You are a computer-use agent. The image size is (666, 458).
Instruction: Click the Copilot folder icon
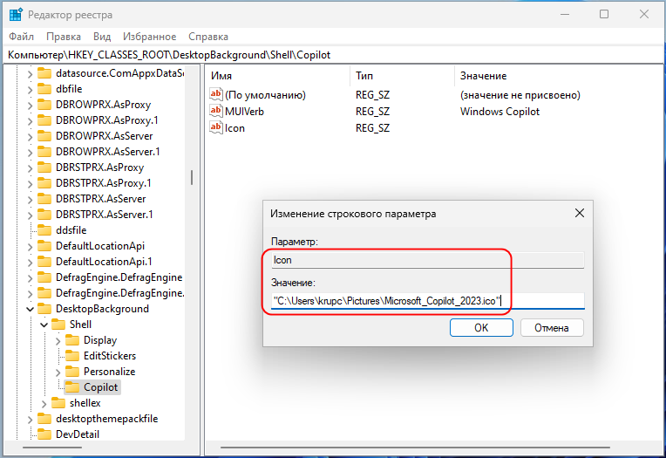(x=72, y=387)
